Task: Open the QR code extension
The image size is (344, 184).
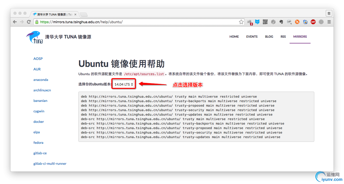Action: pyautogui.click(x=265, y=22)
